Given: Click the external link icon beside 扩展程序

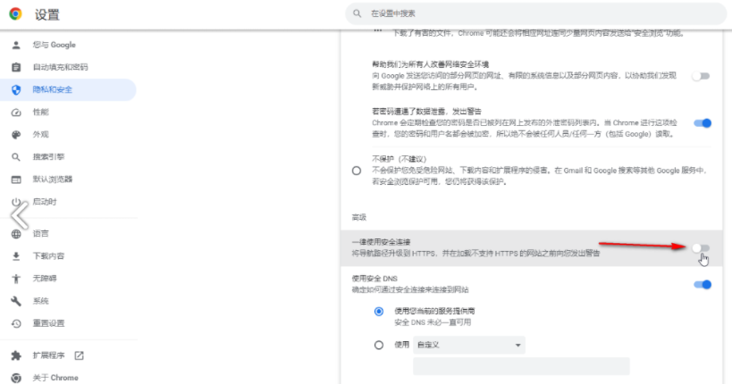Looking at the screenshot, I should [x=79, y=355].
